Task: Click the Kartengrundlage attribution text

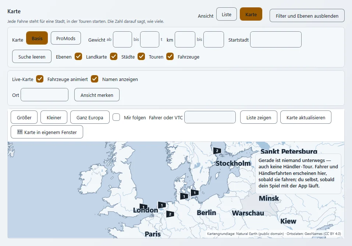Action: point(274,233)
